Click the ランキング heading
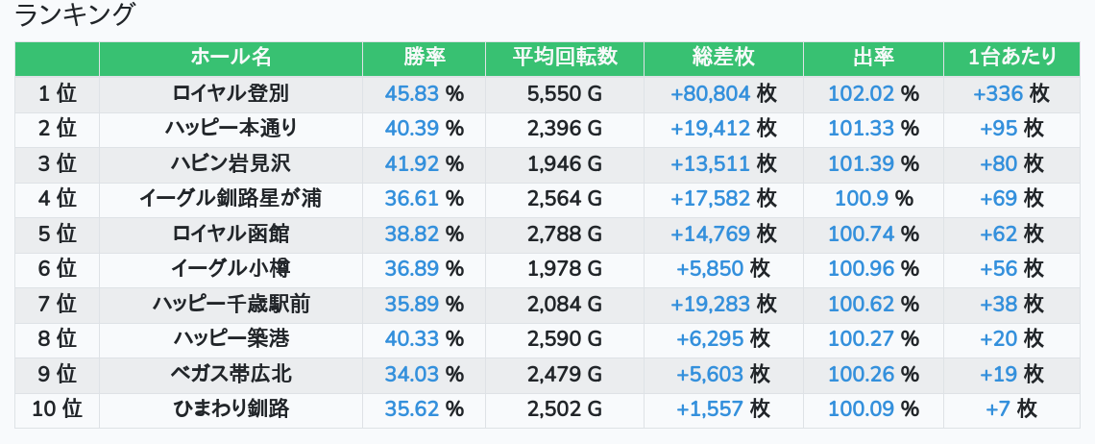The width and height of the screenshot is (1095, 444). pos(75,15)
